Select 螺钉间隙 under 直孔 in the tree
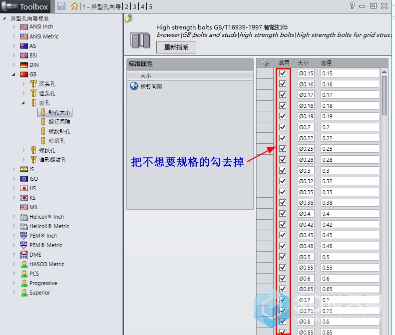The width and height of the screenshot is (395, 335). (59, 122)
